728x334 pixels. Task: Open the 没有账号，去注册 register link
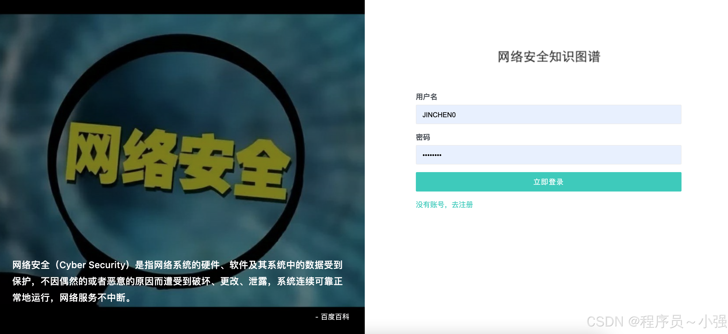[x=444, y=204]
